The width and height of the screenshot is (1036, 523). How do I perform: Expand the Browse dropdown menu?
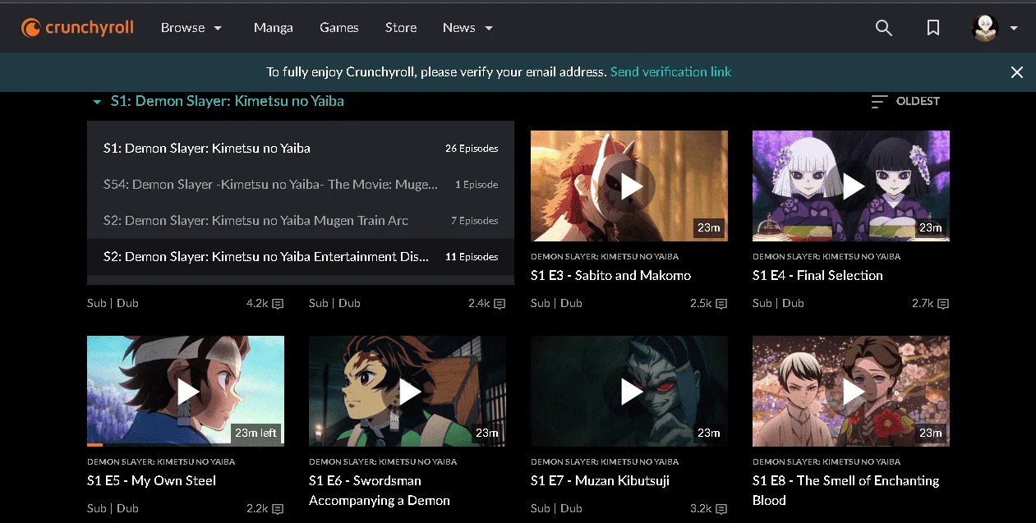coord(191,28)
